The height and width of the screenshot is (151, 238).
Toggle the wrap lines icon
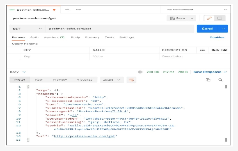[x=131, y=80]
